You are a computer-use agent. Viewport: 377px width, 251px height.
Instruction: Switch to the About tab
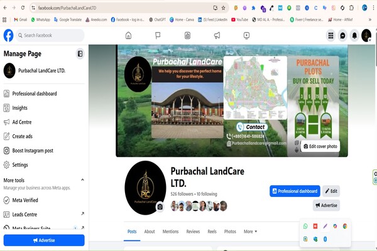[x=150, y=232]
